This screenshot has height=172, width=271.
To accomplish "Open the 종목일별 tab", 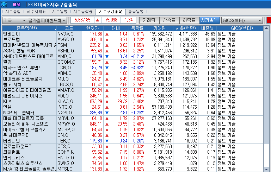I will (136, 12).
